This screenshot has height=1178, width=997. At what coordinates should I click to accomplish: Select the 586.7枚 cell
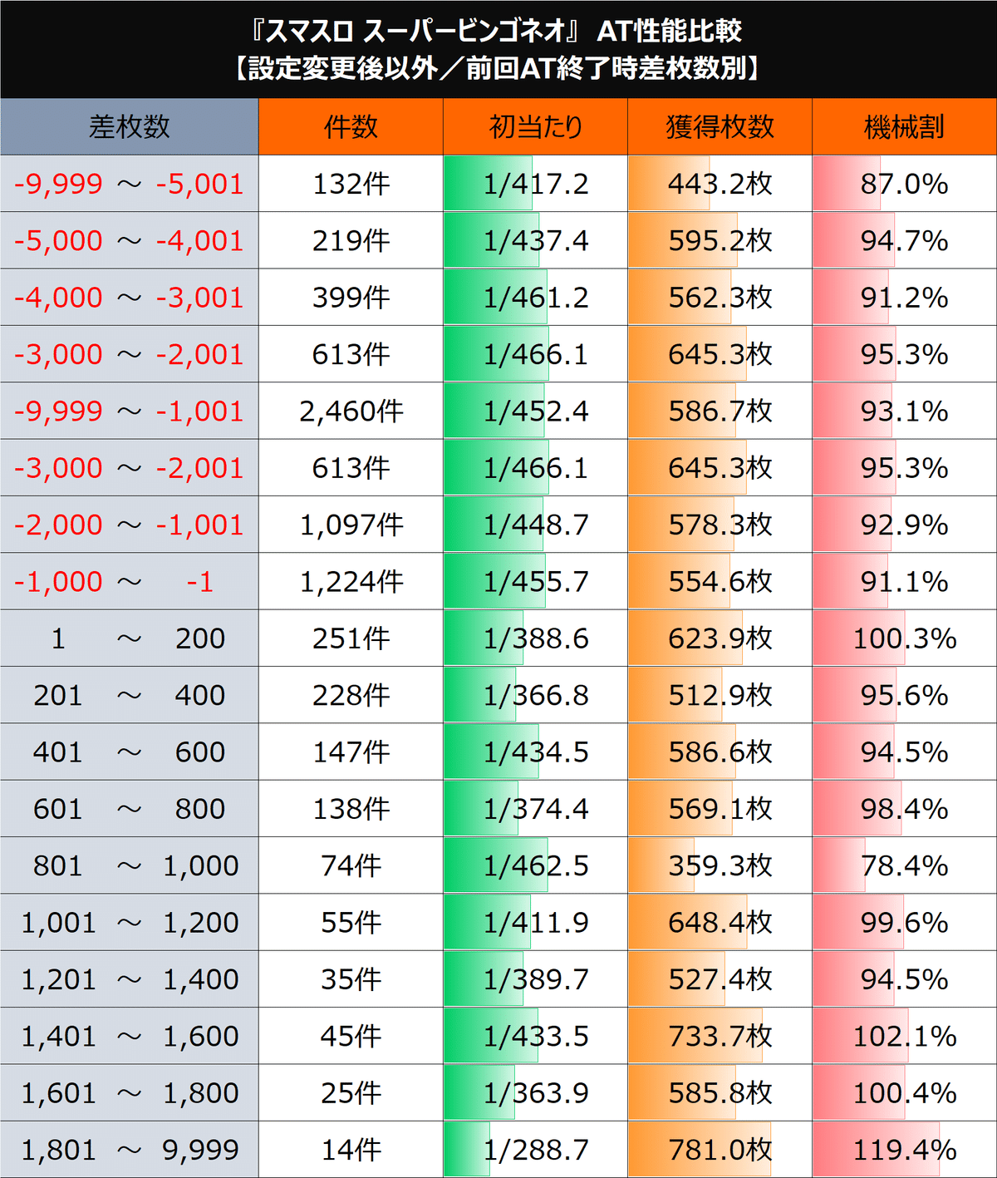click(x=720, y=411)
